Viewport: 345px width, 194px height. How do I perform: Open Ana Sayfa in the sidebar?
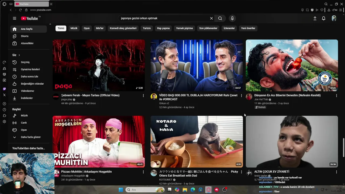coord(29,29)
